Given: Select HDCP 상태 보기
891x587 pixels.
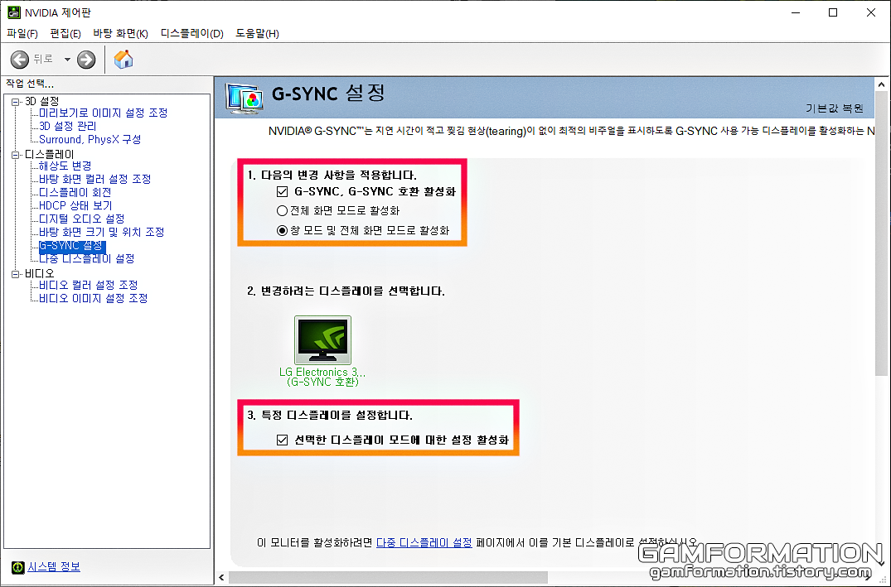Looking at the screenshot, I should pos(75,205).
